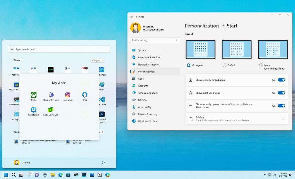
Task: Go back via the Personalization breadcrumb
Action: [202, 26]
